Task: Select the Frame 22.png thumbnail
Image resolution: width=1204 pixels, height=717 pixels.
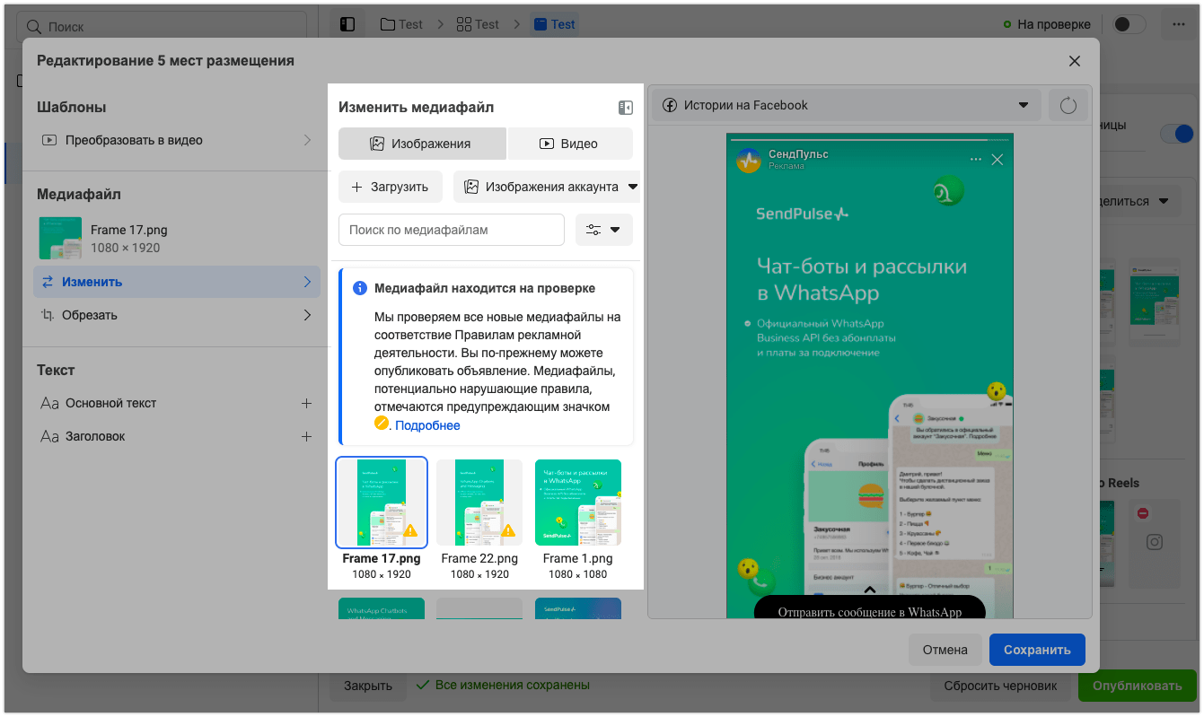Action: coord(479,503)
